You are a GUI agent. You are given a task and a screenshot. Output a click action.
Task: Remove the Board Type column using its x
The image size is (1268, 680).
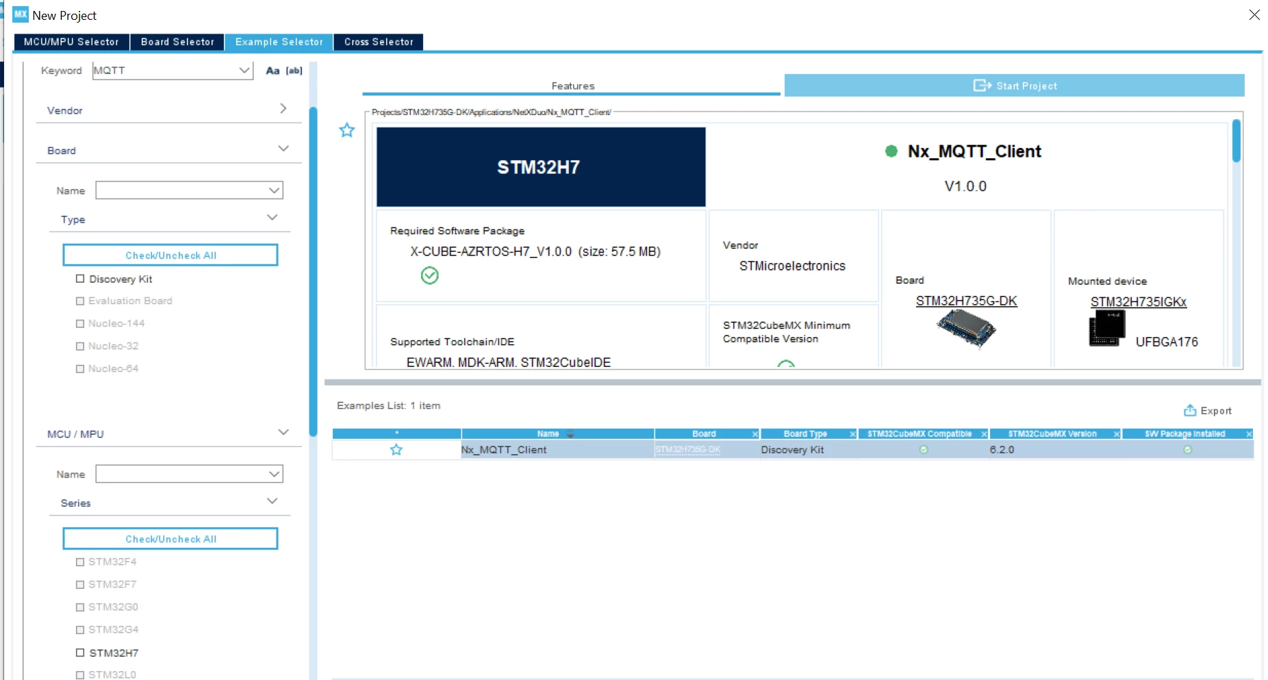[x=852, y=434]
